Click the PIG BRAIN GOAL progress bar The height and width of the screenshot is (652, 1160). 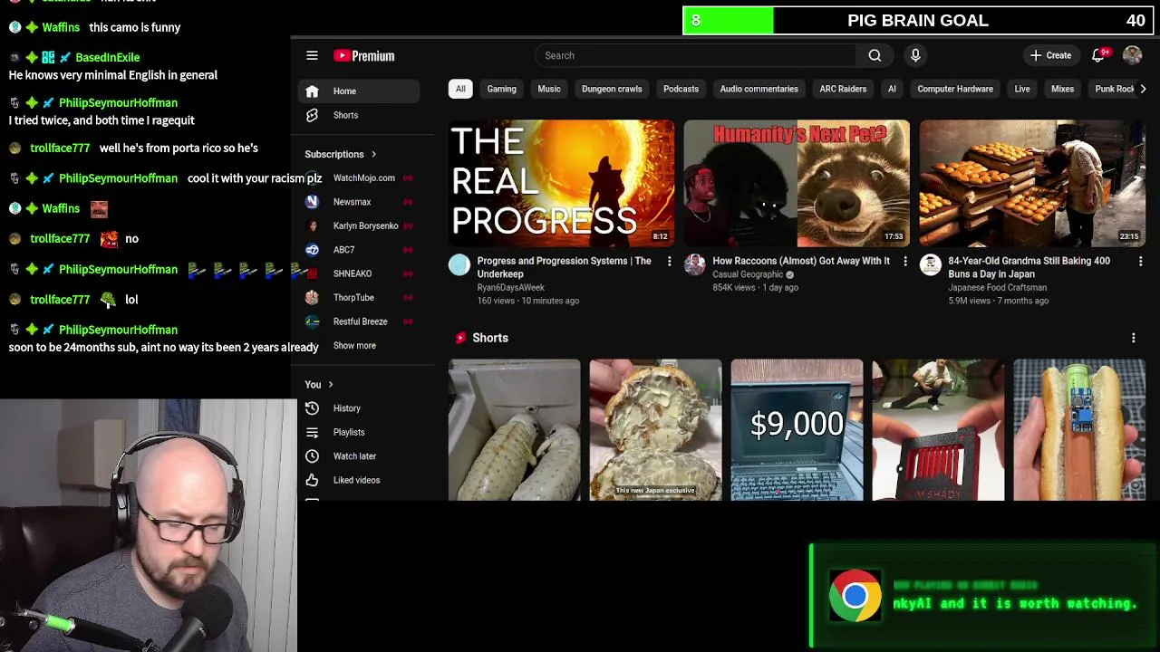point(916,20)
